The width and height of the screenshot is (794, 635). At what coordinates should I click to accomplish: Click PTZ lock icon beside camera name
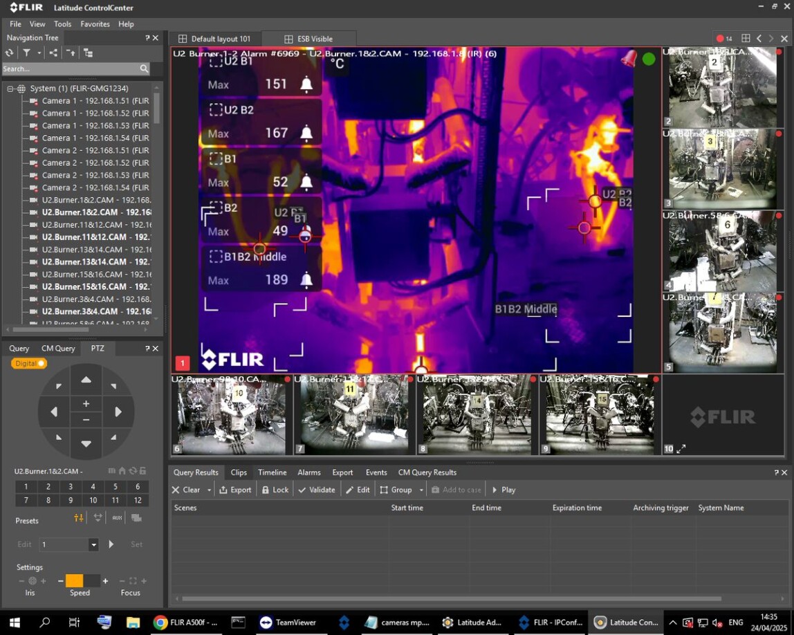pos(143,471)
